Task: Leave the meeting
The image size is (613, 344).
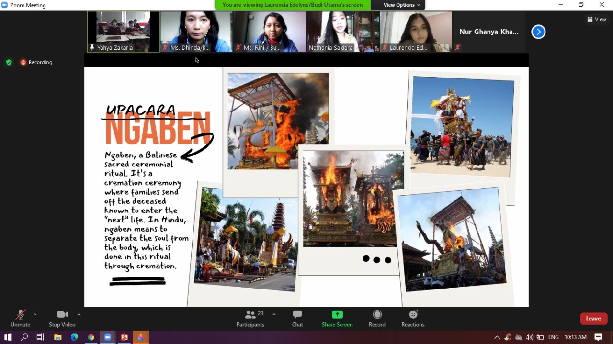Action: [x=593, y=319]
